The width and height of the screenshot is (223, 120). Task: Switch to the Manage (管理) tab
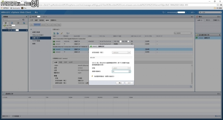[47, 20]
